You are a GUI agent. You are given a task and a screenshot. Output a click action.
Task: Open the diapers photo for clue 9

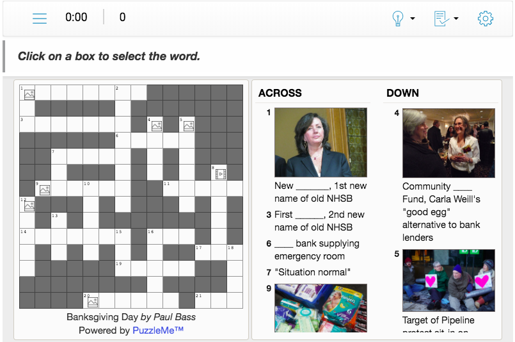point(321,308)
